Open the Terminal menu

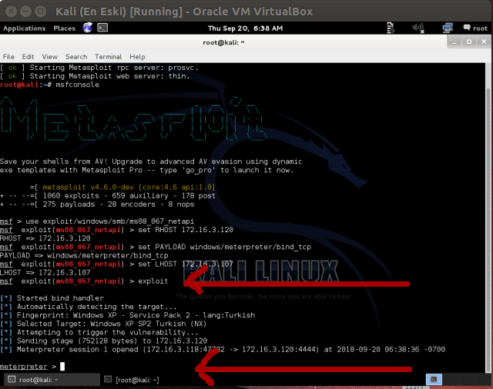108,57
